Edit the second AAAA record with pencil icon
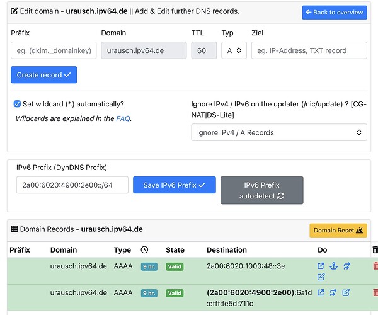This screenshot has width=378, height=315. (346, 293)
